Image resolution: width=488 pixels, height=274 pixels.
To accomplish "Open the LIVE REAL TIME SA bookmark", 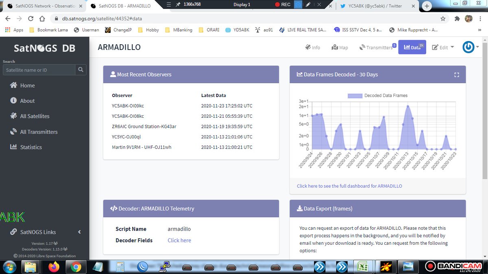I will tap(303, 30).
